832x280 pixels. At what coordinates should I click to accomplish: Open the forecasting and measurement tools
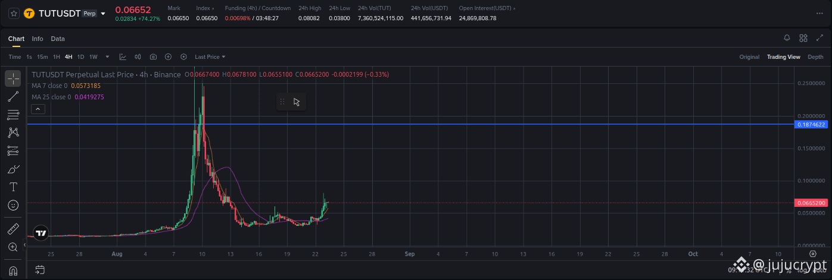click(13, 151)
